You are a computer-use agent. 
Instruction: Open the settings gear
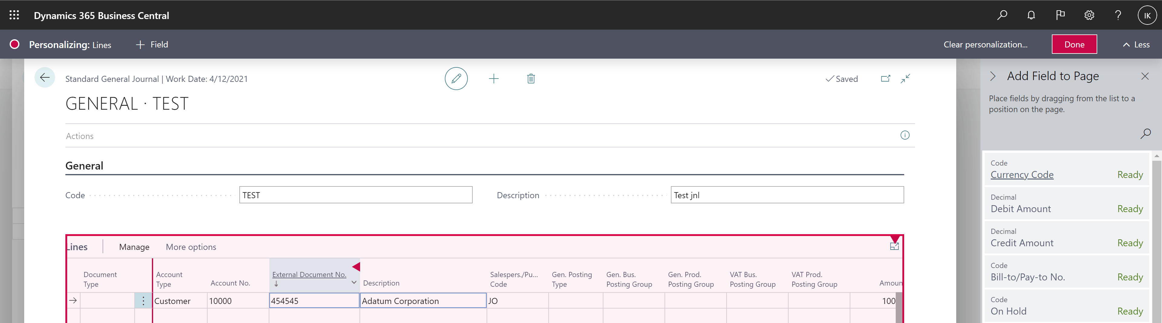point(1089,15)
